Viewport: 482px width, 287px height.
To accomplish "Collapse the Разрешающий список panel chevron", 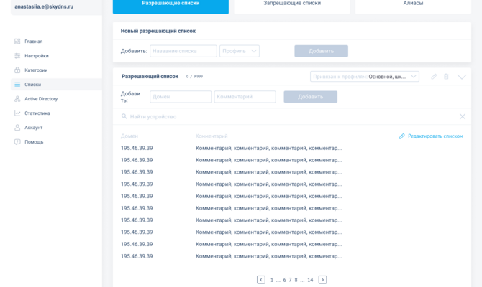I will tap(462, 77).
